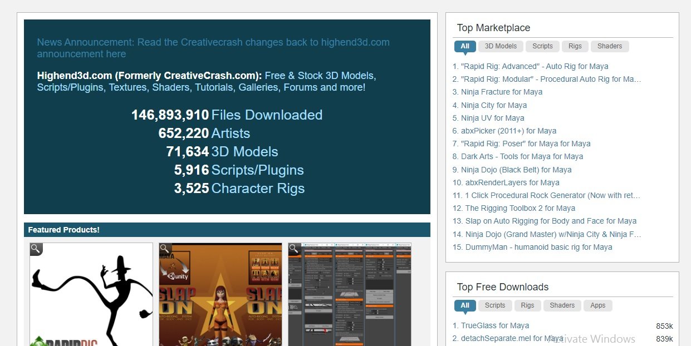The height and width of the screenshot is (346, 691).
Task: Open the Slap On featured product image
Action: (220, 294)
